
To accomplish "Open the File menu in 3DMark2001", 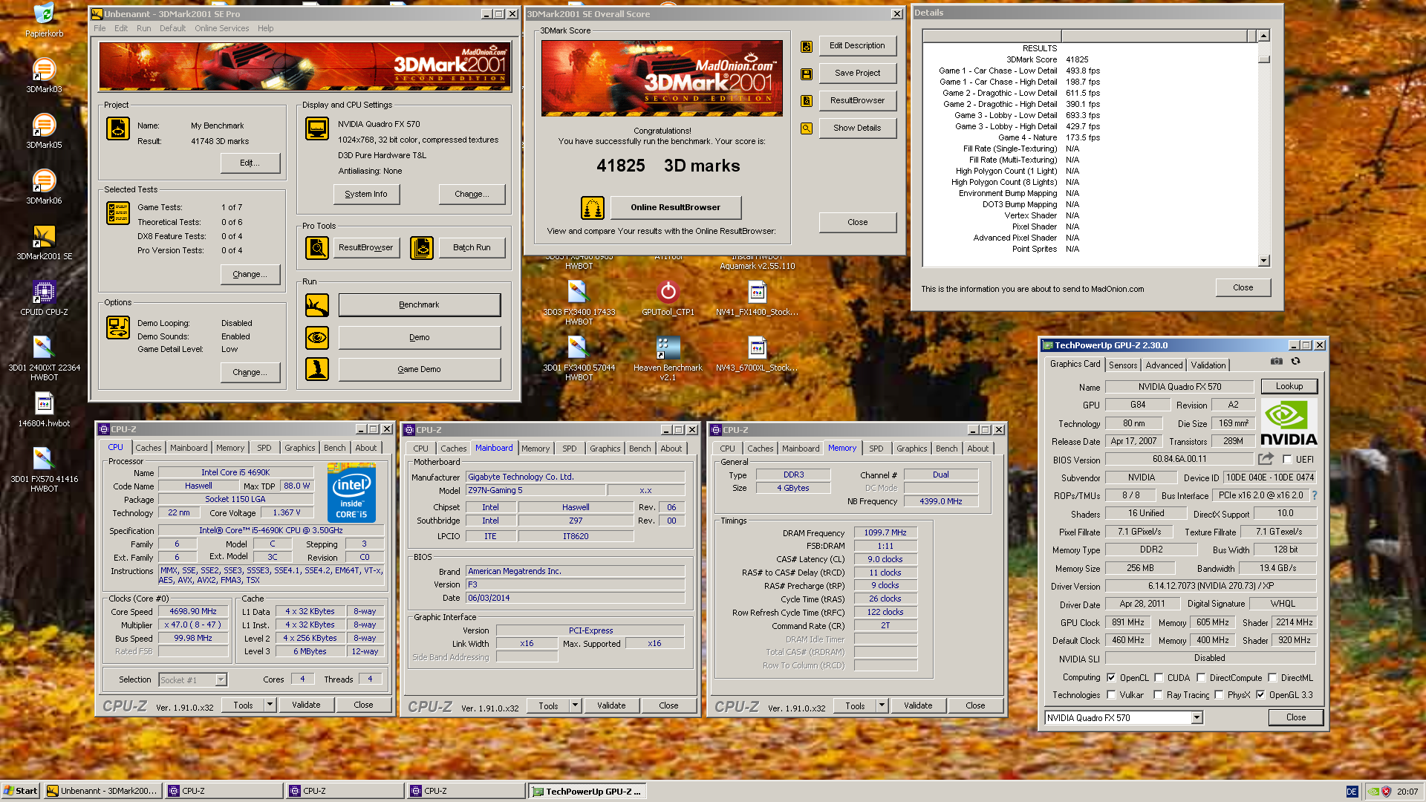I will [100, 28].
